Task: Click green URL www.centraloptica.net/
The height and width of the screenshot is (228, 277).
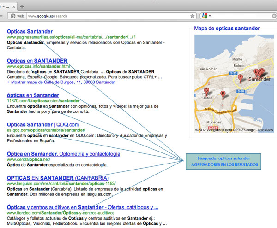Action: click(x=29, y=159)
